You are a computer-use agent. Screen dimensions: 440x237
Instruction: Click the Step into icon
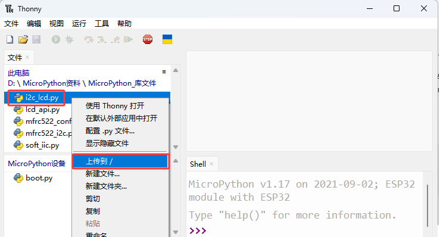tap(102, 39)
